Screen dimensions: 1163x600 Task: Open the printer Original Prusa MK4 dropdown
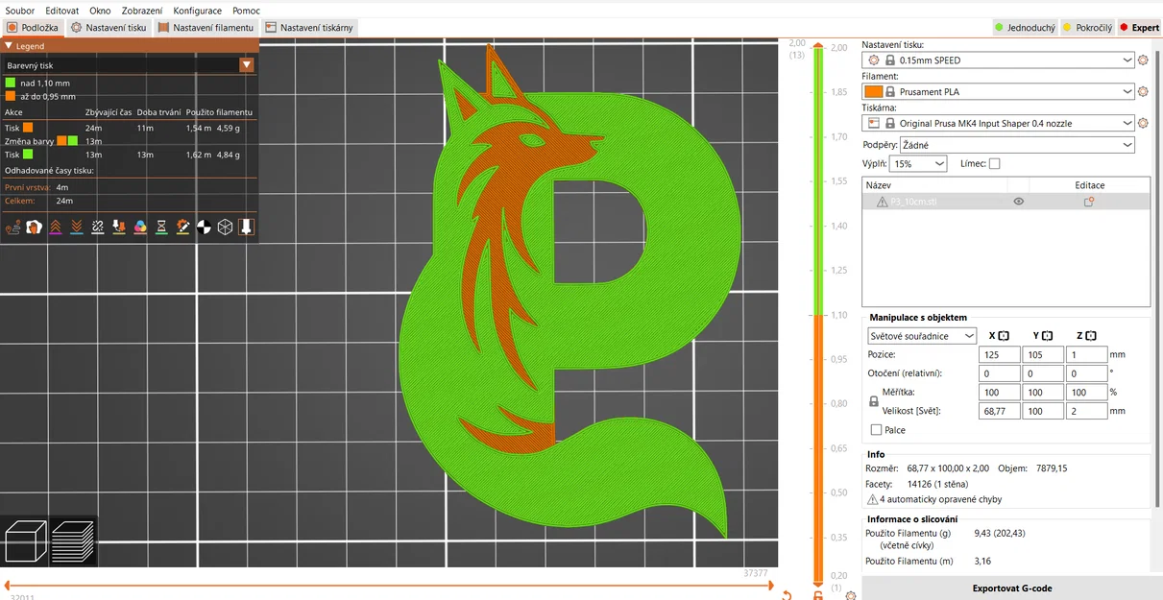coord(999,124)
